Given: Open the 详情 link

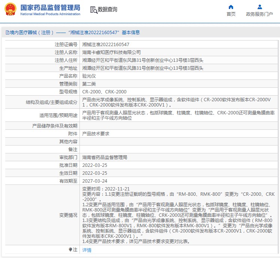Looking at the screenshot, I should [87, 250].
